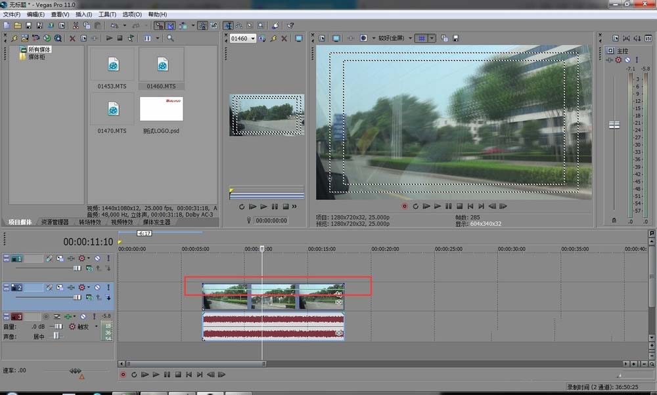Remove current media from the trimmer history
The height and width of the screenshot is (395, 657).
[x=284, y=38]
